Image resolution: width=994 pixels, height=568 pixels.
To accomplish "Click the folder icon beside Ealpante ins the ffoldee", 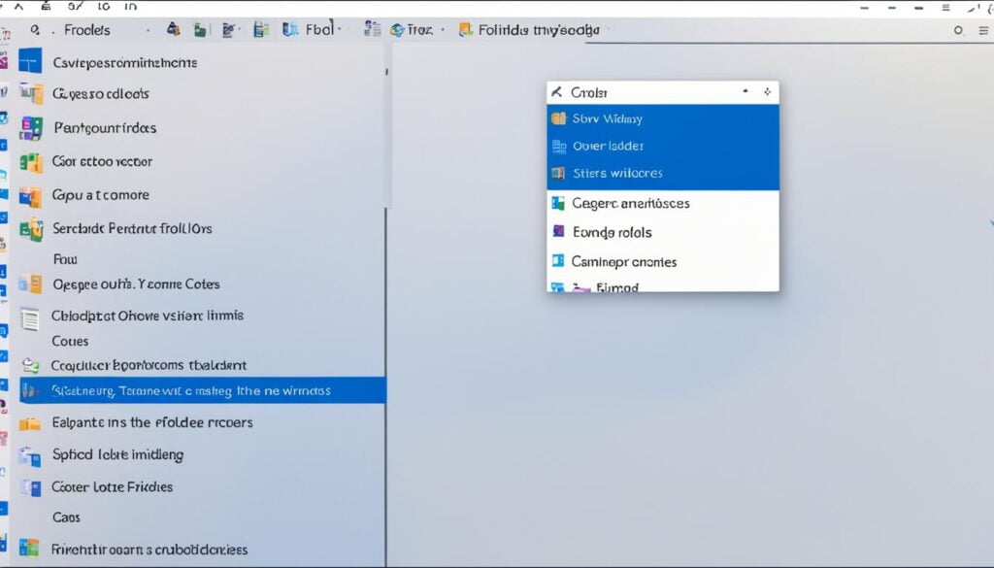I will [x=29, y=423].
